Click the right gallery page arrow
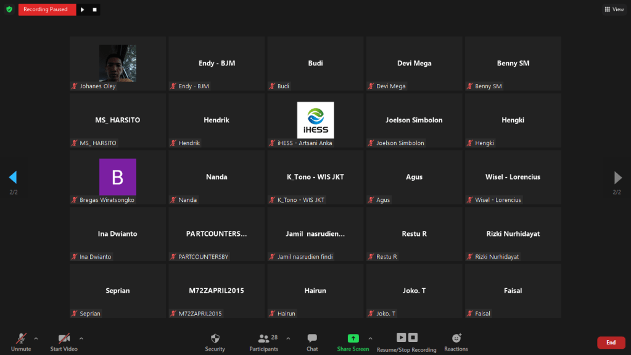This screenshot has height=355, width=631. (617, 178)
